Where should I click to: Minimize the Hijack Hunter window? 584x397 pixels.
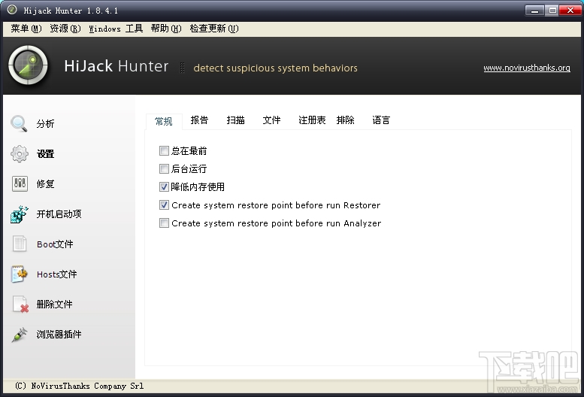tap(534, 11)
